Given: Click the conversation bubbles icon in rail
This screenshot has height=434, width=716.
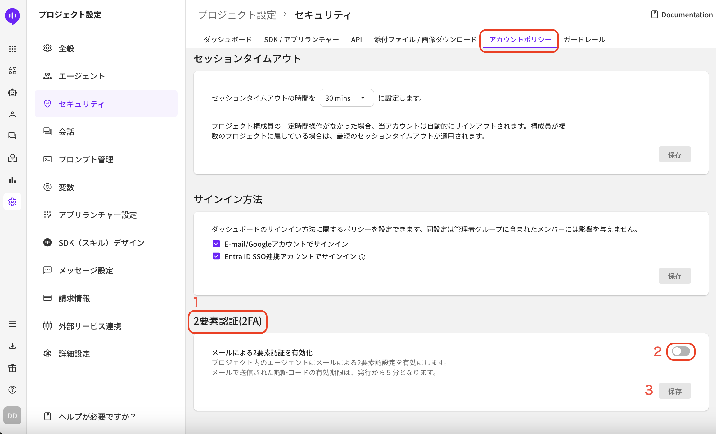Looking at the screenshot, I should [12, 136].
